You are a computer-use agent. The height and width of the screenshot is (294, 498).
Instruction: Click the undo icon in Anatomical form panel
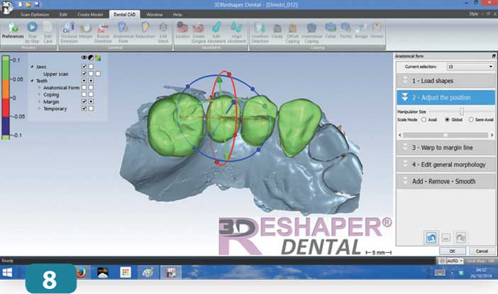(431, 237)
